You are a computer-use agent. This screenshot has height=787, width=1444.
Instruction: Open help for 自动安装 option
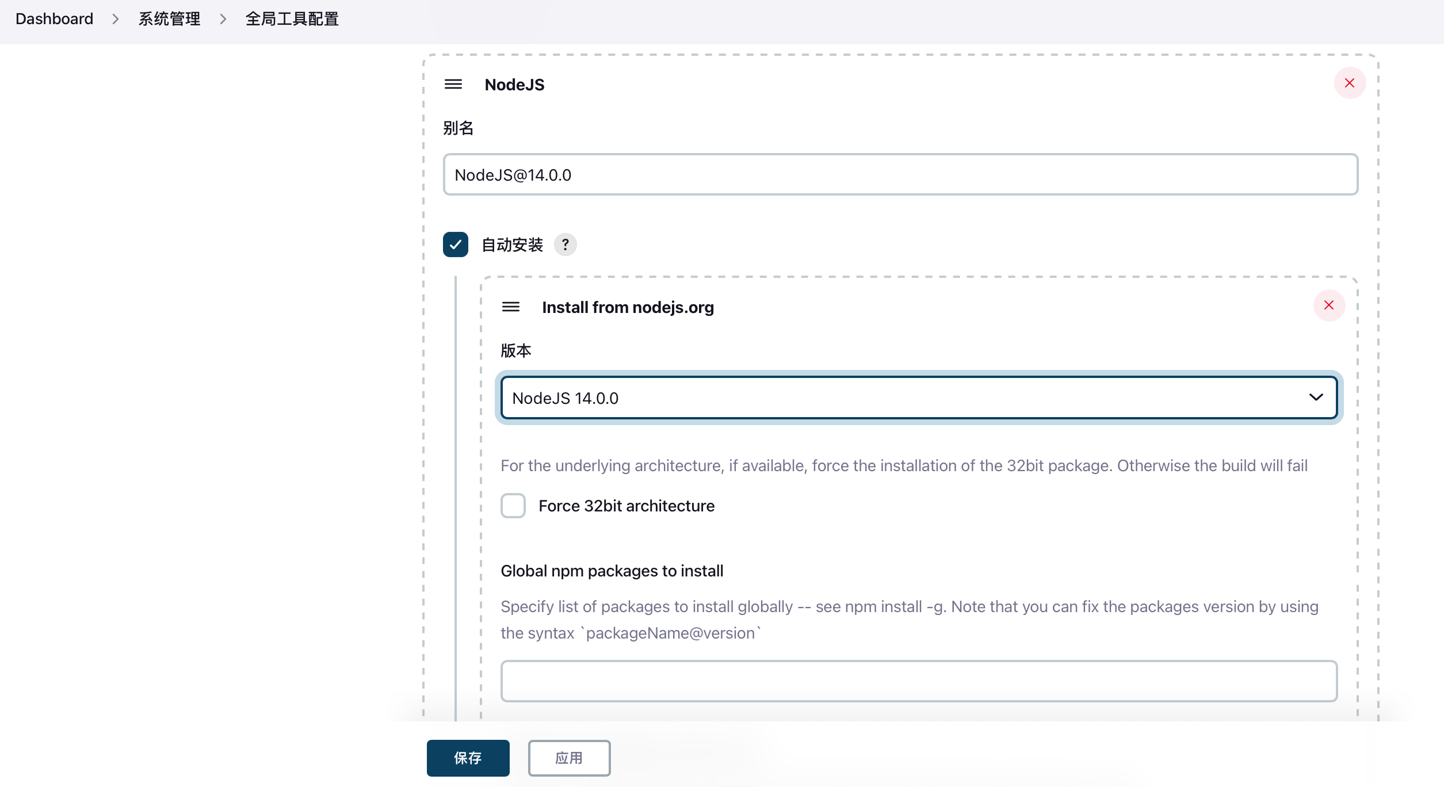point(566,244)
